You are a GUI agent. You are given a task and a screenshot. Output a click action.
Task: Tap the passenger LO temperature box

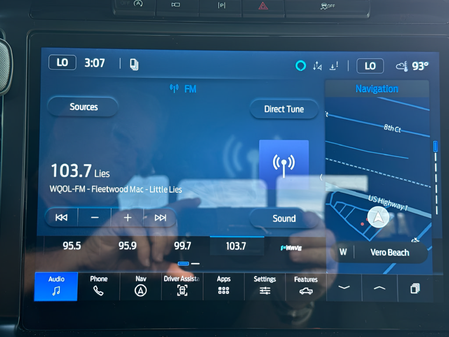[370, 66]
